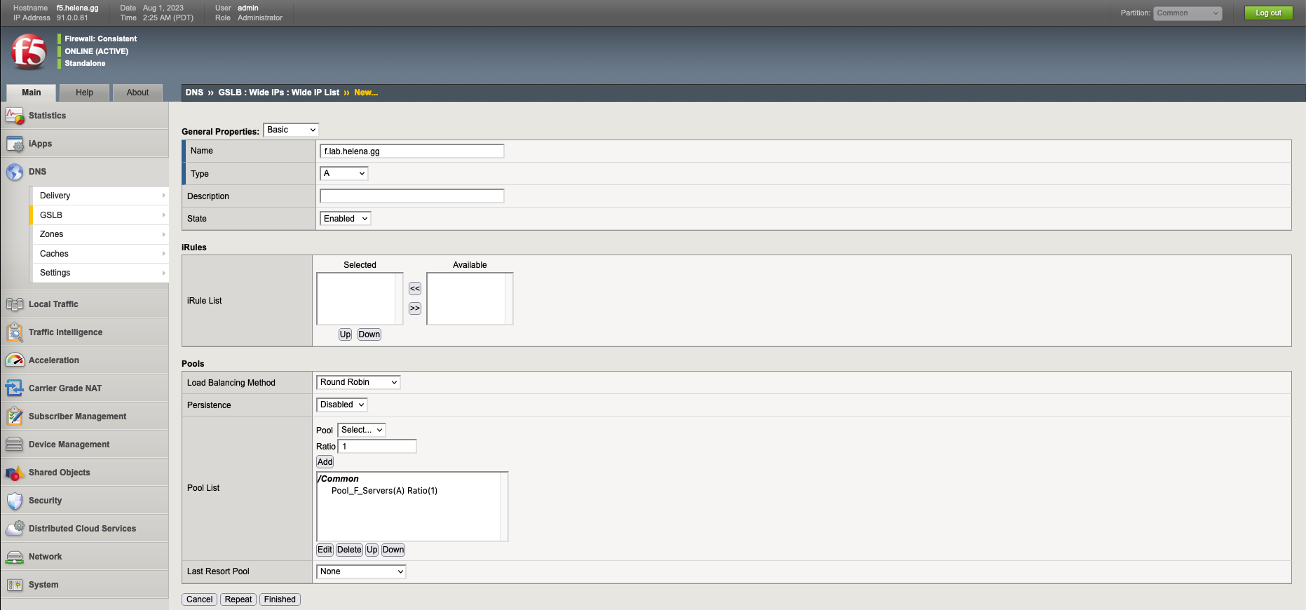Open the Last Resort Pool dropdown
The height and width of the screenshot is (610, 1306).
[x=361, y=571]
